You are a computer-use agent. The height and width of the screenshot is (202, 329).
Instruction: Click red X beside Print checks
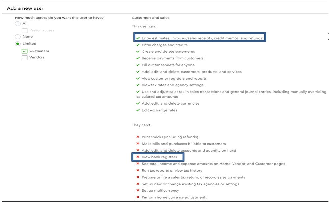pyautogui.click(x=138, y=137)
